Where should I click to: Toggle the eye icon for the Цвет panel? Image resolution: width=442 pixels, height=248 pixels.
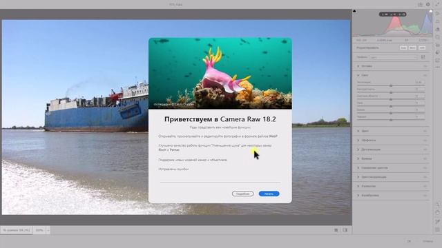pos(425,131)
